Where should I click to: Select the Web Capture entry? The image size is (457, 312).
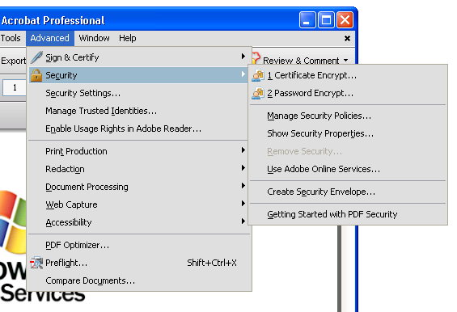[x=138, y=204]
